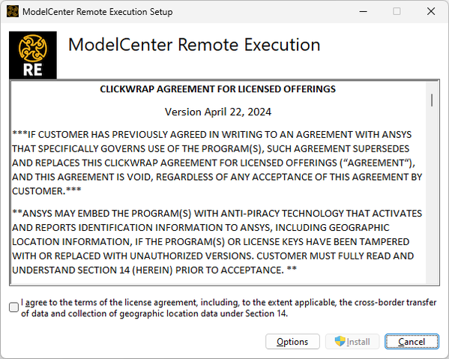Screen dimensions: 449x359
Task: Click the text 'CUSTOMER.***'
Action: pyautogui.click(x=46, y=191)
